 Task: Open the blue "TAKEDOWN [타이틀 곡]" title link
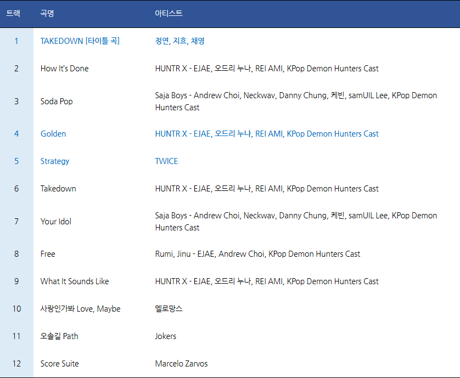pos(80,41)
